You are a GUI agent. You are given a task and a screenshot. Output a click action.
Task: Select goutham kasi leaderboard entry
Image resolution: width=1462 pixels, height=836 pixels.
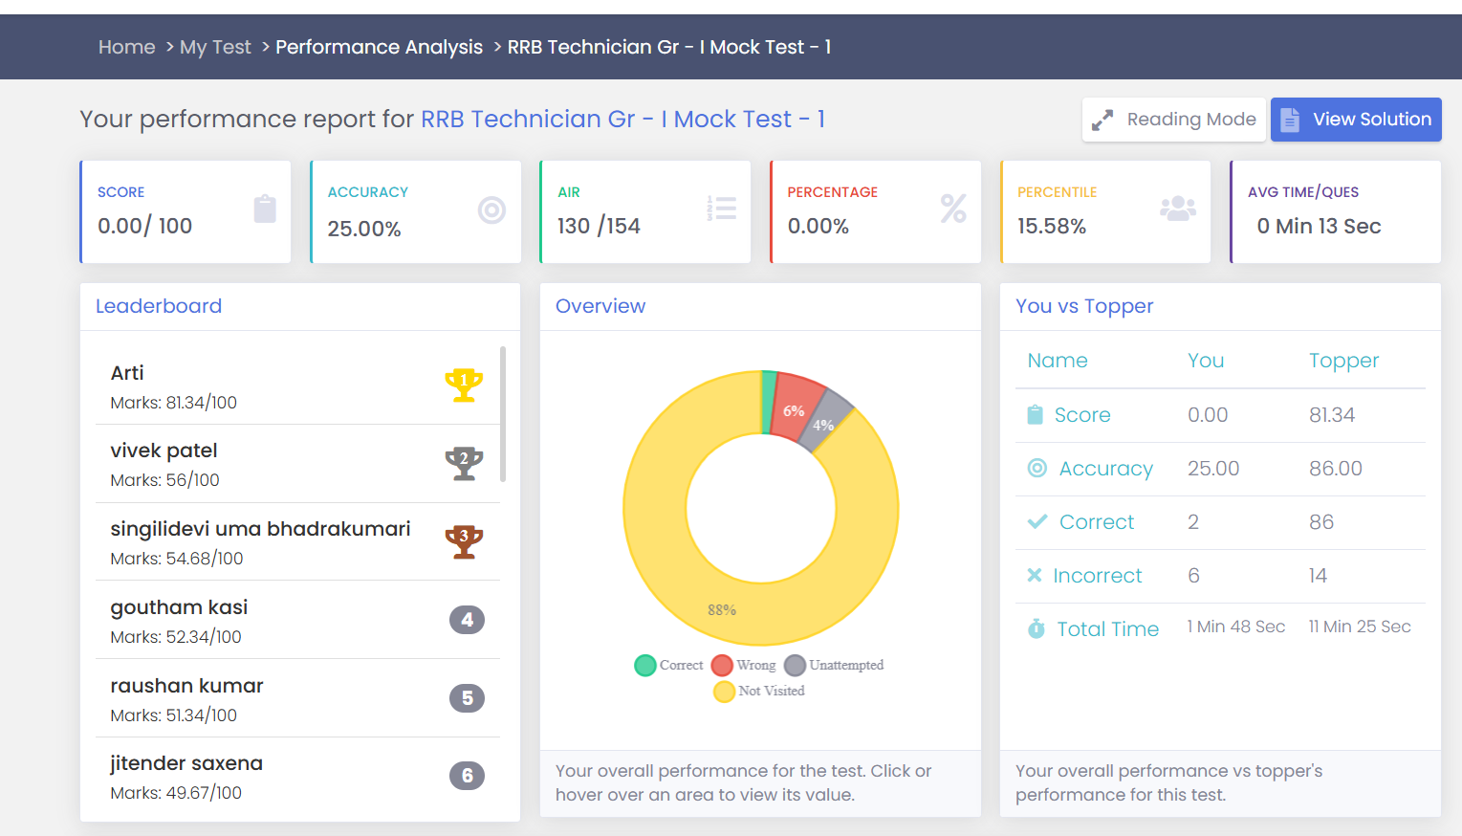pos(179,607)
